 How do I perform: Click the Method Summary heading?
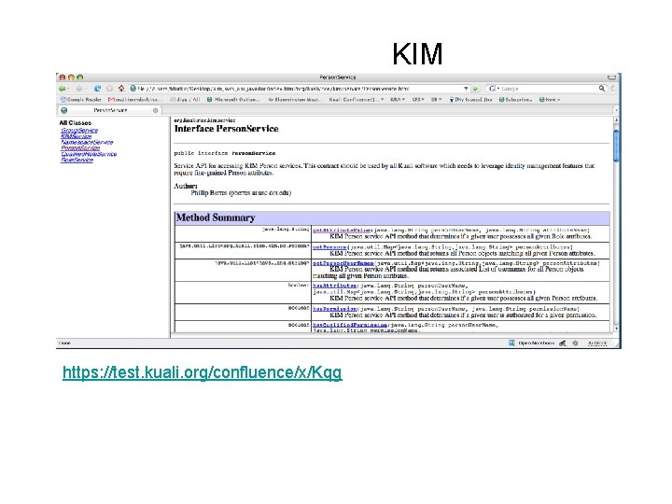click(x=216, y=217)
